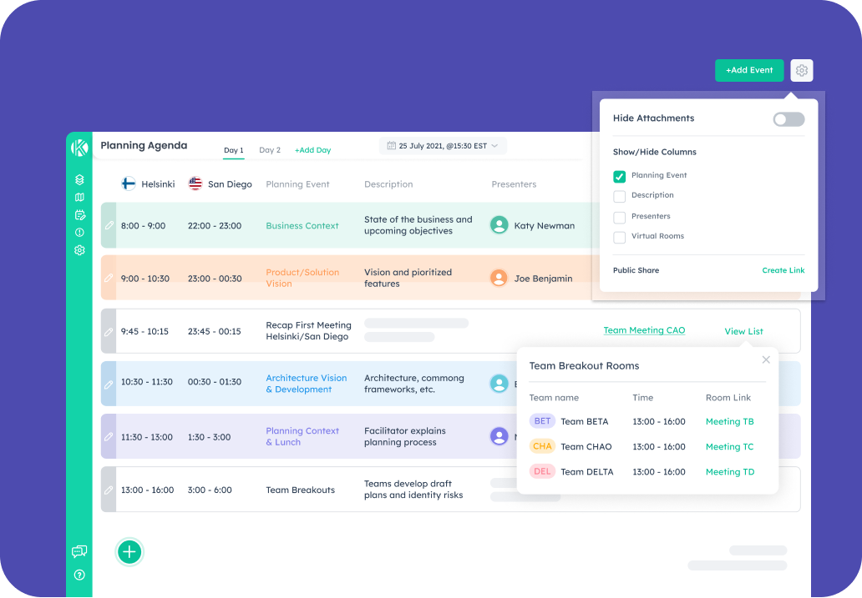The image size is (862, 598).
Task: Close the Team Breakout Rooms popup
Action: (x=766, y=360)
